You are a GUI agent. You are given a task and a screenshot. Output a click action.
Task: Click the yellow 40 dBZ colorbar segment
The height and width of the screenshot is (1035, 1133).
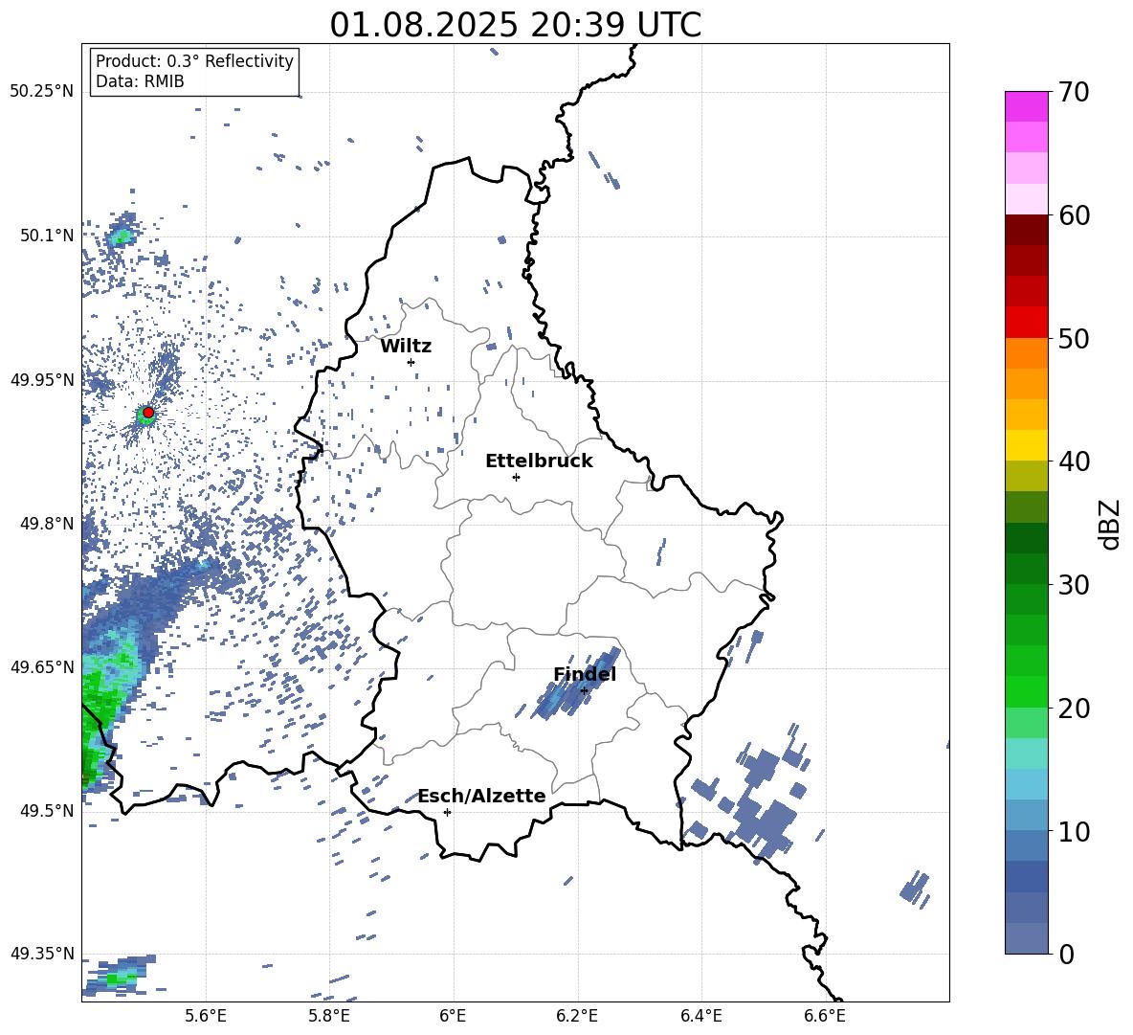tap(1026, 445)
